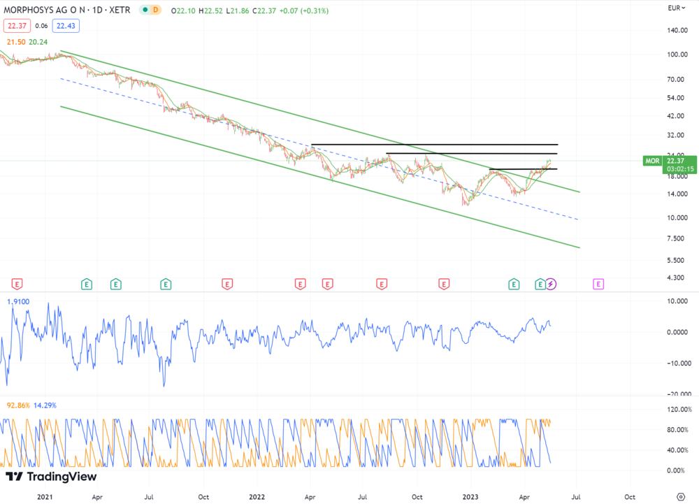Click the 2021 label on time axis
Viewport: 699px width, 504px height.
[45, 497]
